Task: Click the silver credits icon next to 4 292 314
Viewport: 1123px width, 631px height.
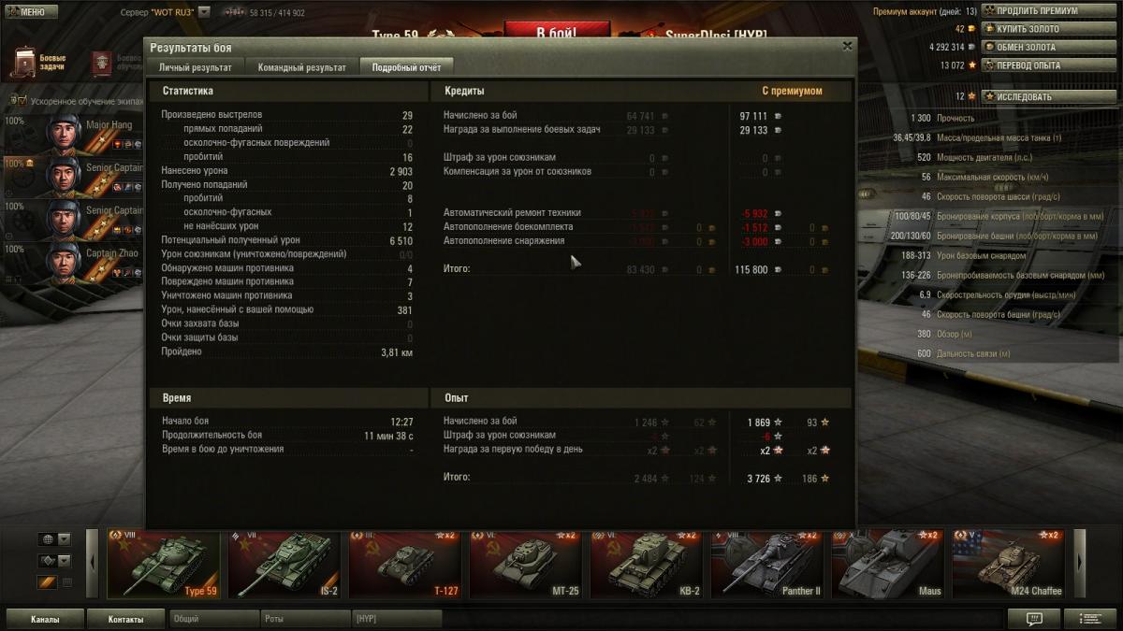Action: pos(971,47)
